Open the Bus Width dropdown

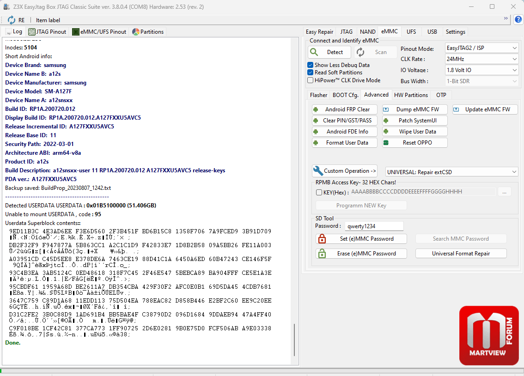coord(481,81)
